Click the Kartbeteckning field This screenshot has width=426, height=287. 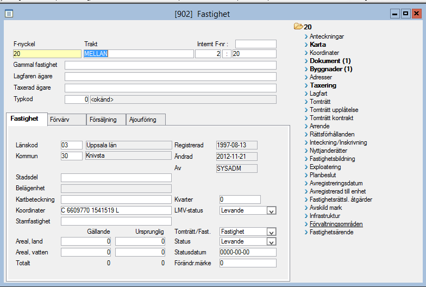116,199
